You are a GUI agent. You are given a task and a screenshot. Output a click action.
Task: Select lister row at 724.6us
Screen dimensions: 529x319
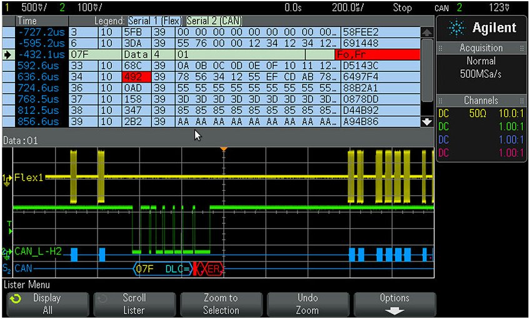point(211,88)
